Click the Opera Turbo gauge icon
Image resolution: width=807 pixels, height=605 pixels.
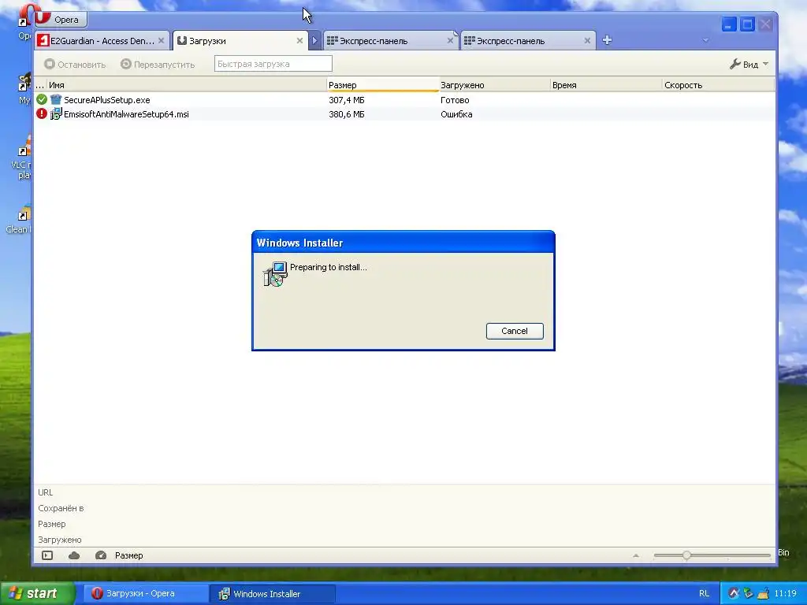(101, 555)
